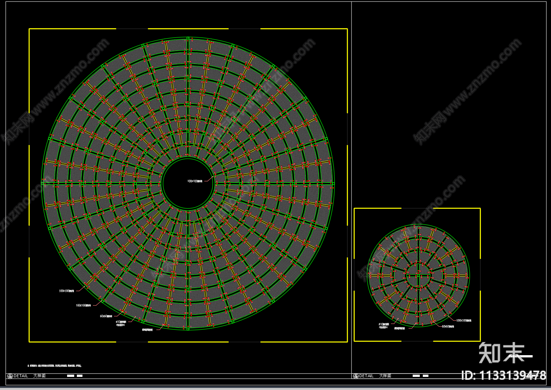Select the small note line below the large drawing frame
The width and height of the screenshot is (551, 390).
tap(55, 366)
